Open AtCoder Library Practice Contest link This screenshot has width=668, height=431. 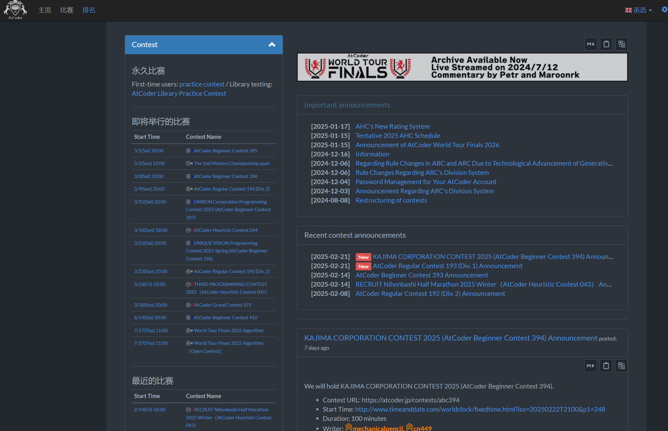click(179, 93)
